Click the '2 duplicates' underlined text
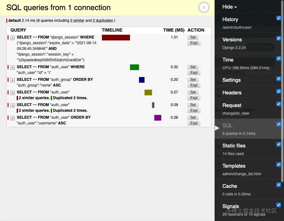284x221 pixels. pos(103,21)
